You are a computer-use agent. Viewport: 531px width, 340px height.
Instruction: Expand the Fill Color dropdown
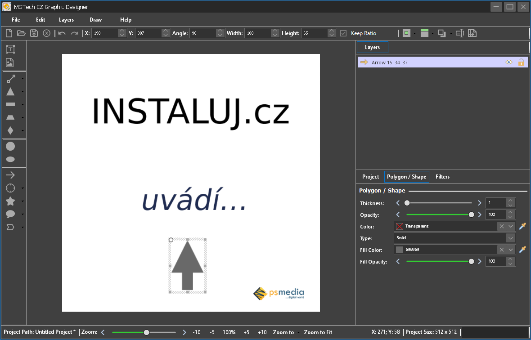(511, 250)
